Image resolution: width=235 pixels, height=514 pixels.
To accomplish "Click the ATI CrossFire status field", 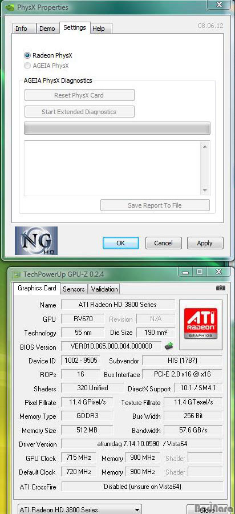I will pyautogui.click(x=142, y=487).
